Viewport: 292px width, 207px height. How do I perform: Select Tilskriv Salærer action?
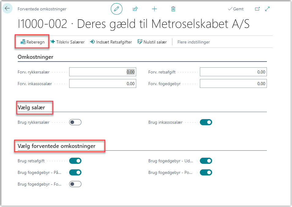(x=67, y=42)
